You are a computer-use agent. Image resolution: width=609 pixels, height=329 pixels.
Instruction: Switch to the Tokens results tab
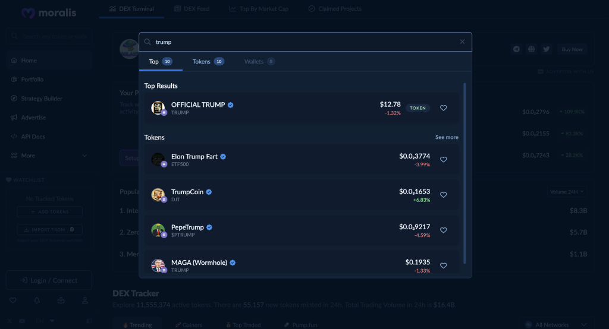208,62
